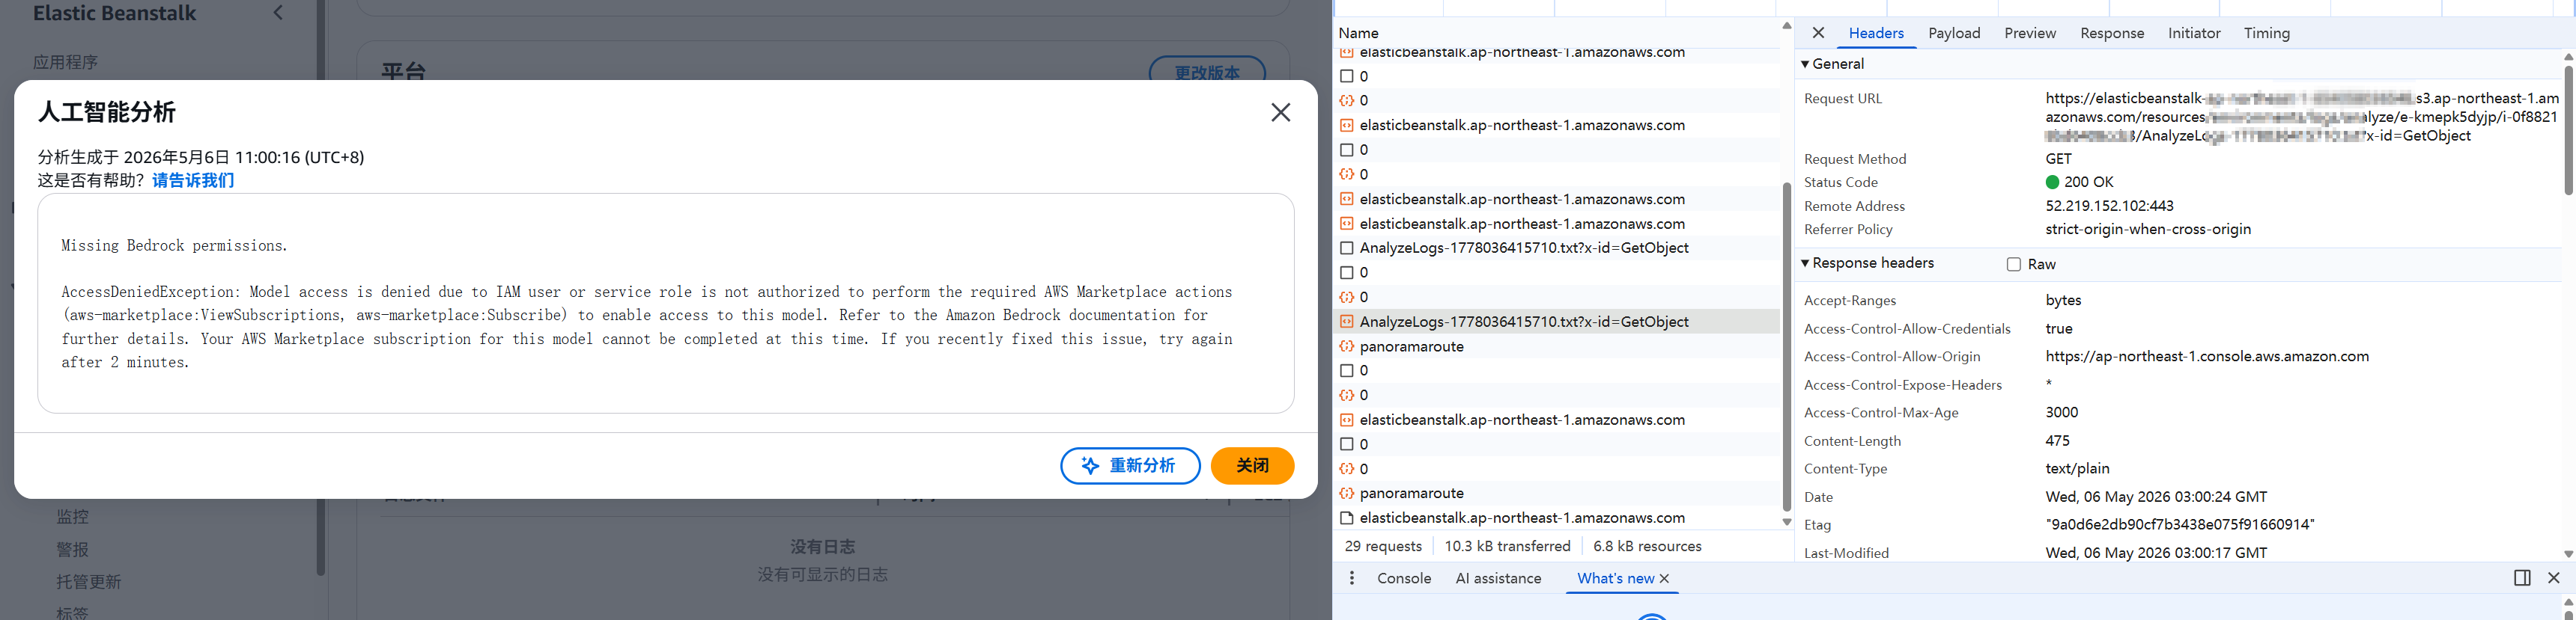Click the Elastic Beanstalk sidebar title

[114, 13]
